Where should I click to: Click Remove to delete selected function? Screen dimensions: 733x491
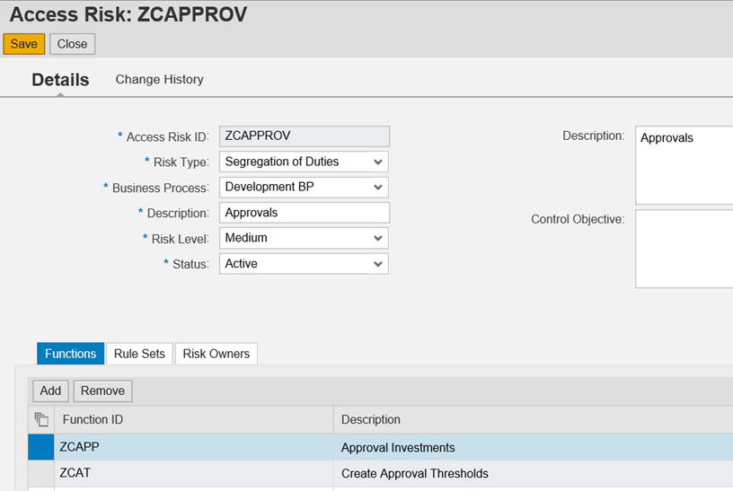click(x=102, y=390)
